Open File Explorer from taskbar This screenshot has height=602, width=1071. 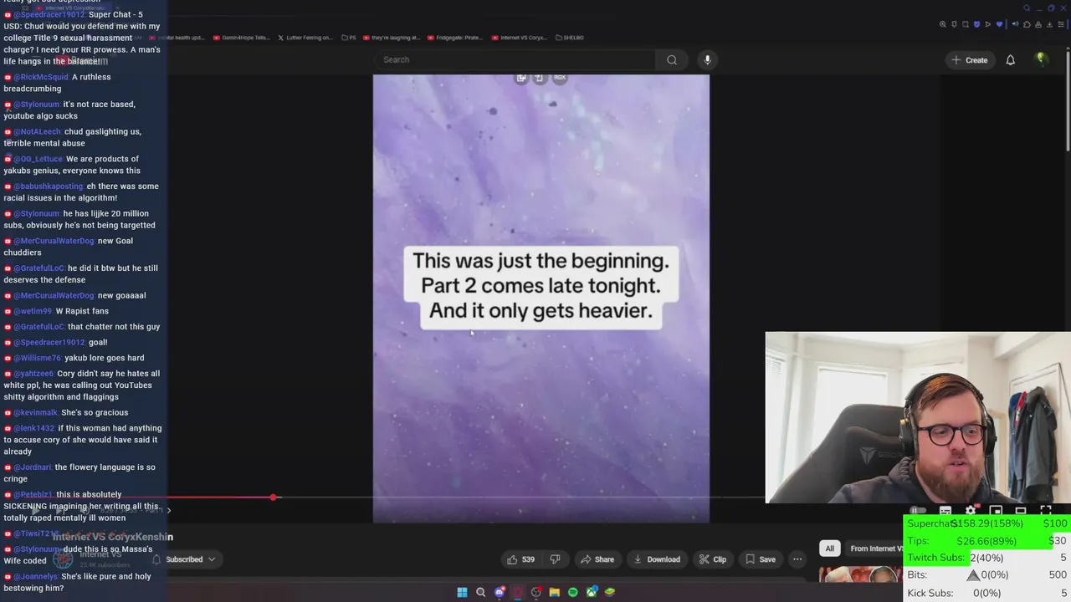click(554, 592)
